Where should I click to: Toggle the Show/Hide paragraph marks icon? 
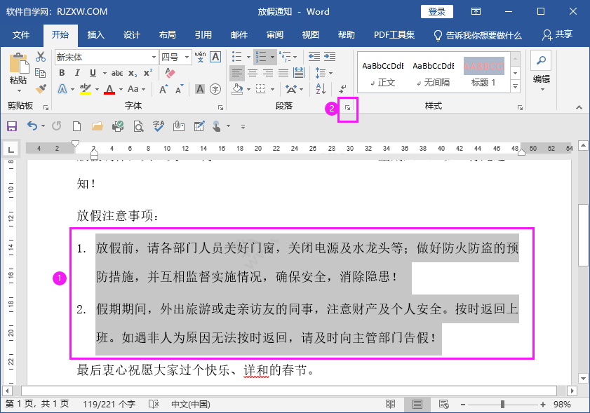(x=343, y=88)
